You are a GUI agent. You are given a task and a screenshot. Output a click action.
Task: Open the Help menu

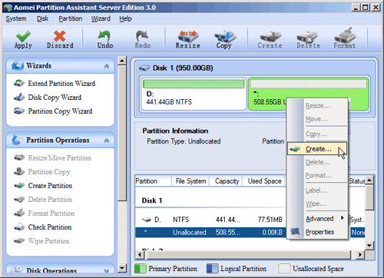[125, 18]
